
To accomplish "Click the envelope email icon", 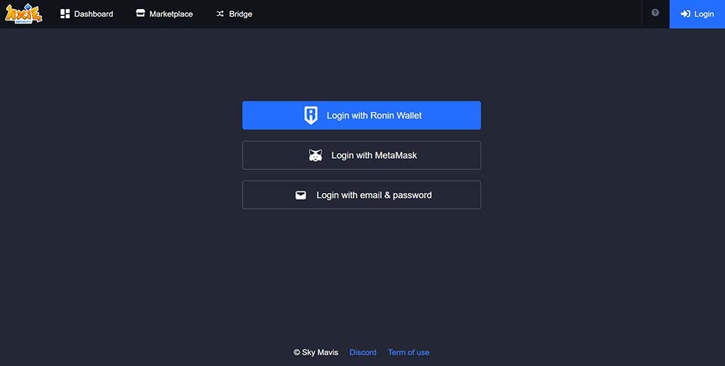I will [x=300, y=195].
